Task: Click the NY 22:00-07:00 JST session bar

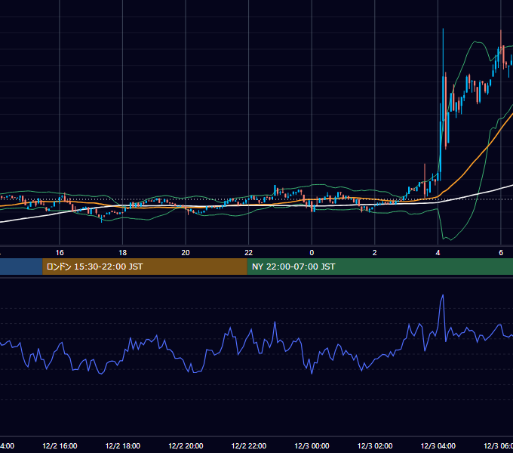Action: 379,267
